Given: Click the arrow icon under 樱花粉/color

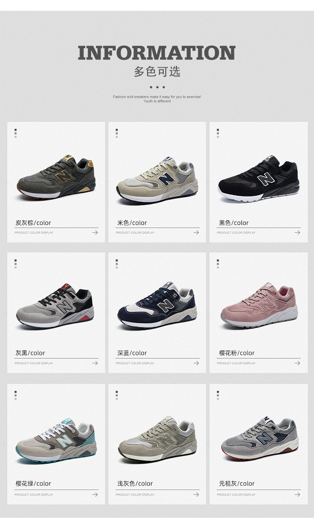Looking at the screenshot, I should tap(297, 363).
